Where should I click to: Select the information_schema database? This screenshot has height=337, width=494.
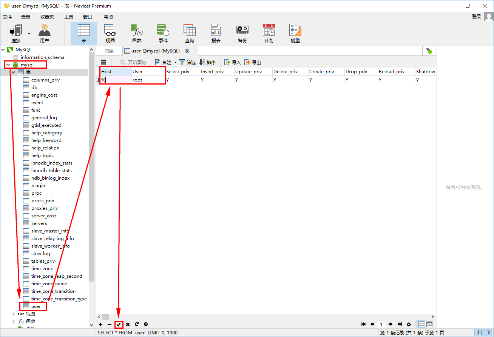point(42,57)
